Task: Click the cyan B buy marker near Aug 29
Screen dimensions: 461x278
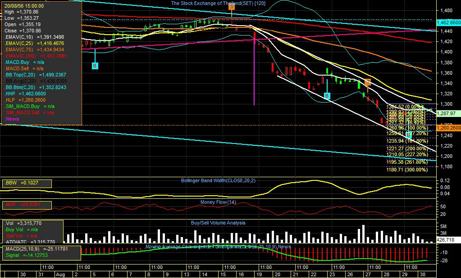Action: coord(409,135)
